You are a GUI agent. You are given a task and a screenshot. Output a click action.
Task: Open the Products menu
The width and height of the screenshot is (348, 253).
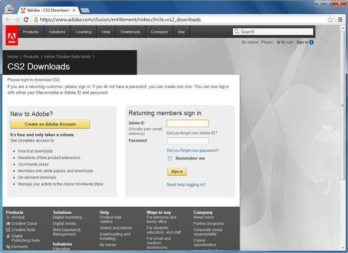pos(31,32)
